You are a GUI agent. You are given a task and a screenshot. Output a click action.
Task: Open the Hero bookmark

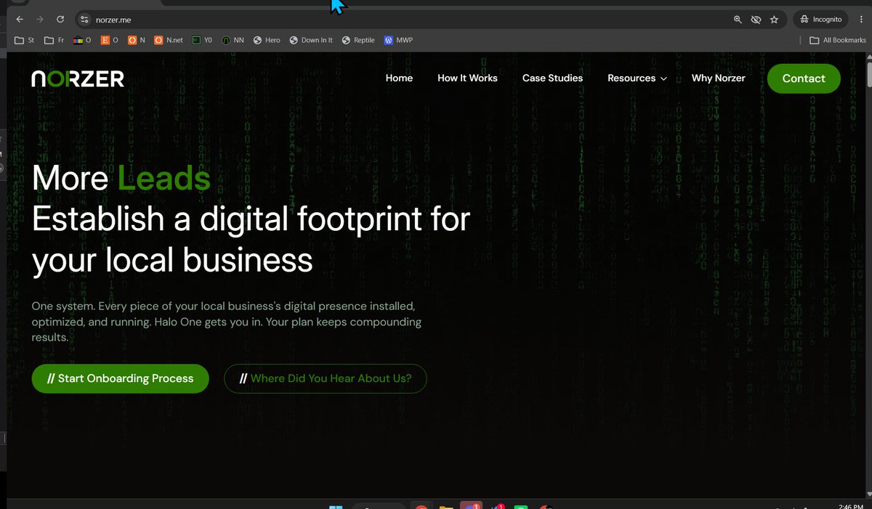(267, 40)
